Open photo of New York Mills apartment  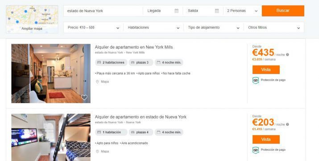pyautogui.click(x=51, y=74)
